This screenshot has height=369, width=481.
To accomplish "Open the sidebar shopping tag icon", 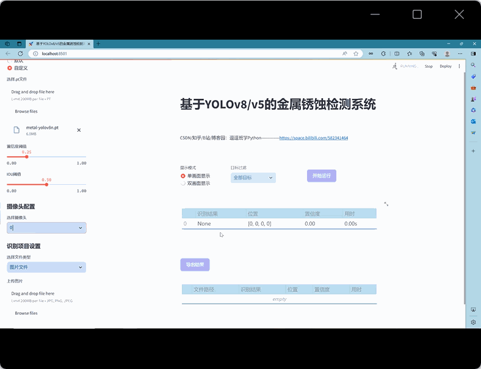I will pos(473,76).
